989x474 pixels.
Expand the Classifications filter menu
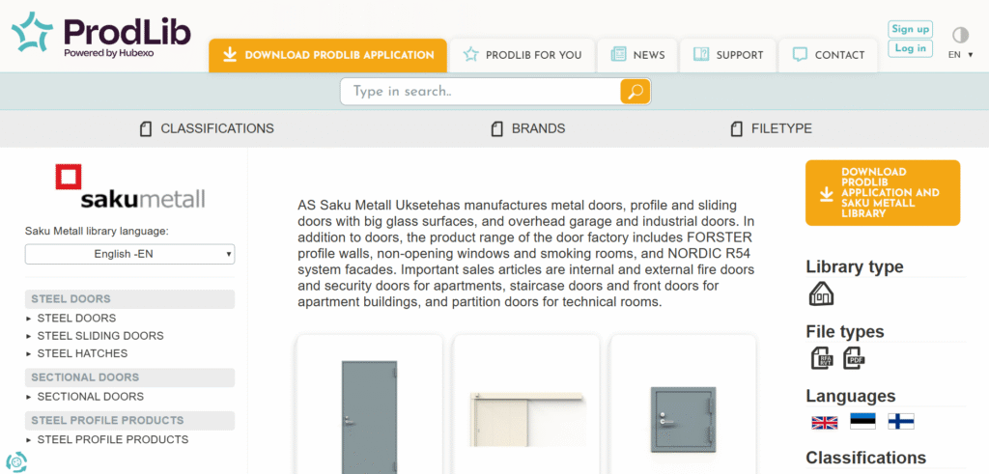(x=207, y=129)
